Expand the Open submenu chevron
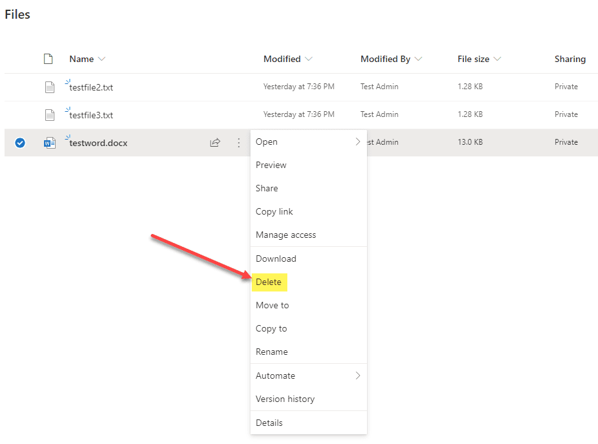The image size is (598, 444). (357, 141)
